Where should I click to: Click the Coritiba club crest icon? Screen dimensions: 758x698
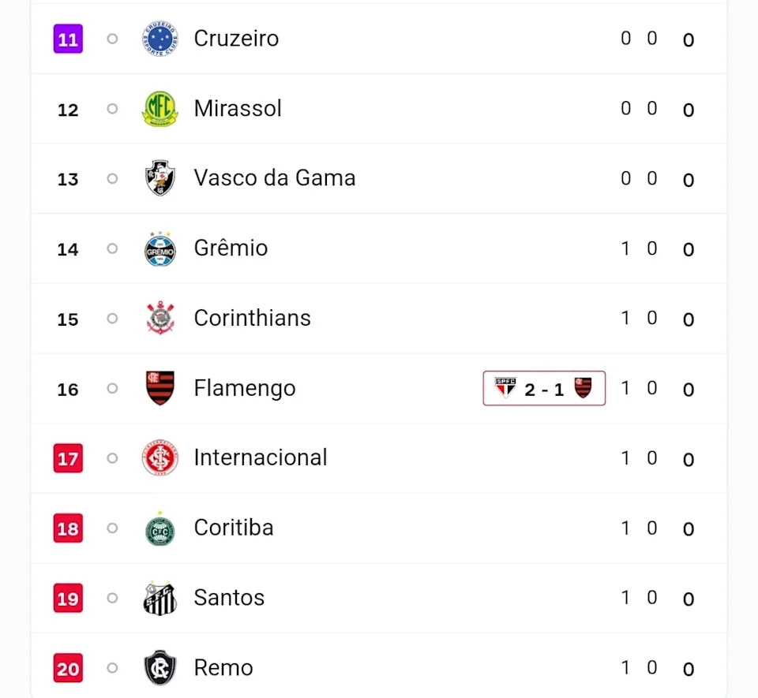pyautogui.click(x=159, y=528)
